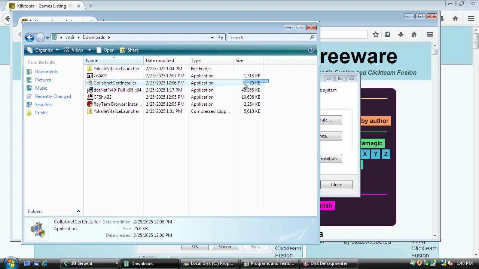479x269 pixels.
Task: Go back in the Downloads explorer window
Action: click(30, 37)
